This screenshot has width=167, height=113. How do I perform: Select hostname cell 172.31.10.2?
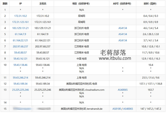point(43,16)
